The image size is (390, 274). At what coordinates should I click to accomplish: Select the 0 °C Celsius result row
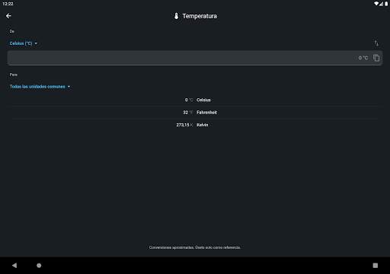195,100
